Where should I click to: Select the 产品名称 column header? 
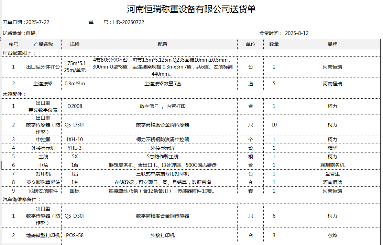click(x=43, y=44)
